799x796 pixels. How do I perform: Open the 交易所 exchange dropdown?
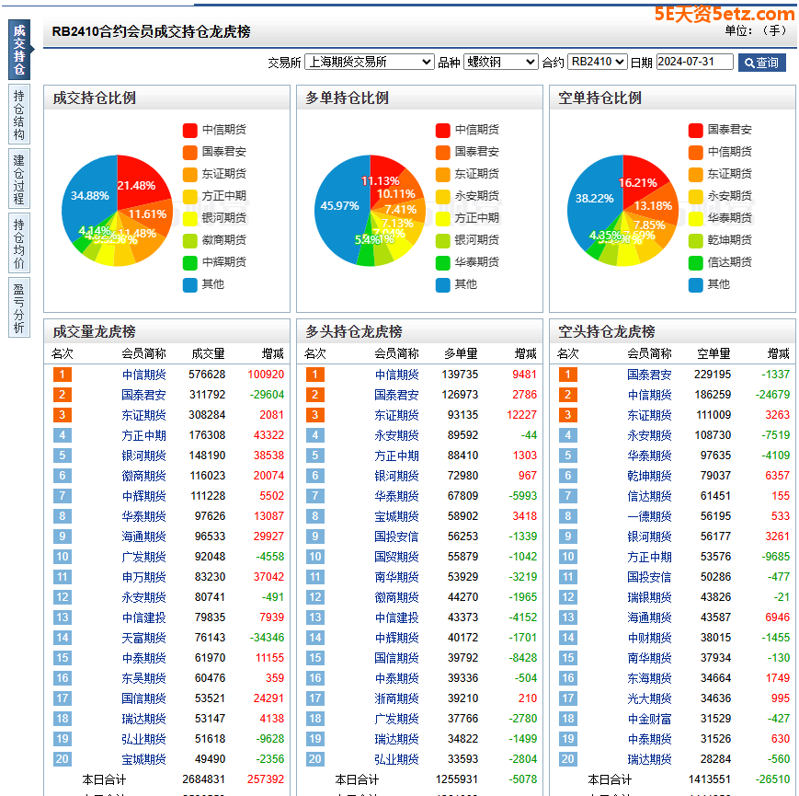point(369,62)
